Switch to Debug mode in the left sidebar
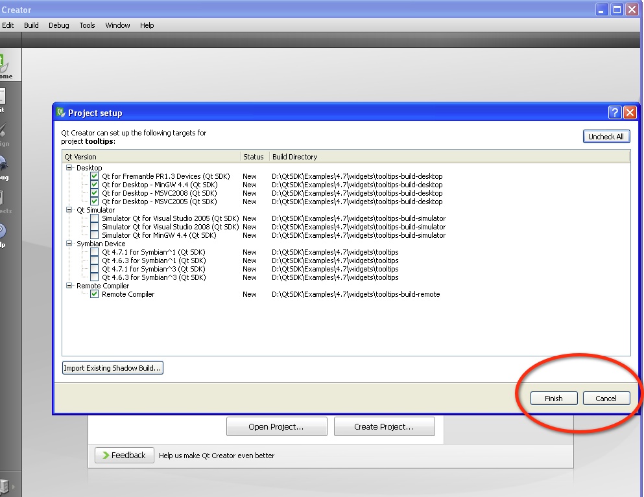Screen dimensions: 644x497 (x=6, y=167)
